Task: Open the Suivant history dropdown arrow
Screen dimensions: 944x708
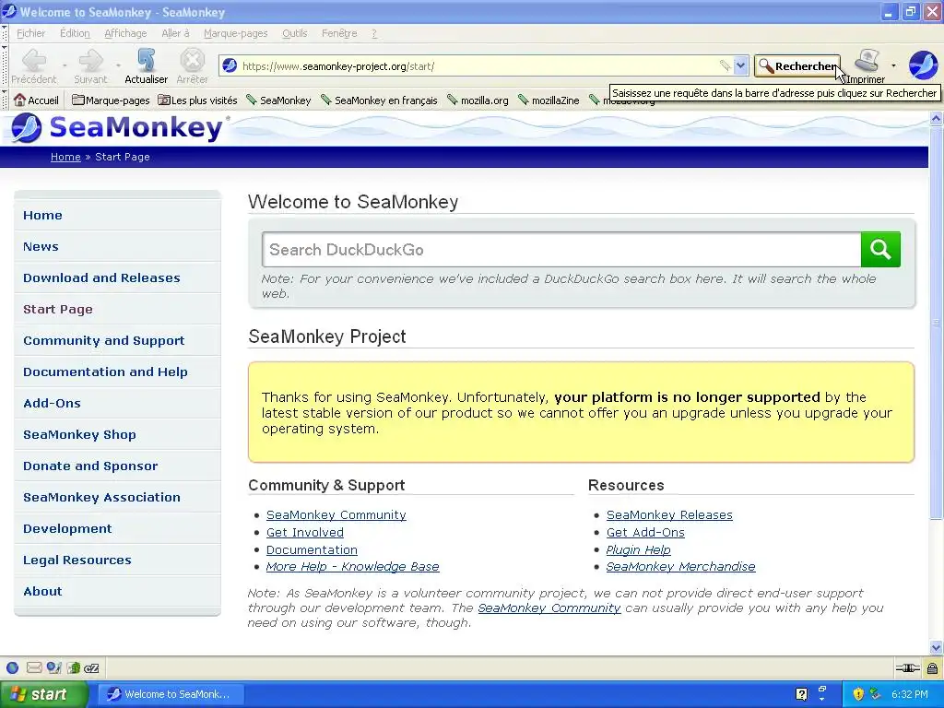Action: click(x=119, y=65)
